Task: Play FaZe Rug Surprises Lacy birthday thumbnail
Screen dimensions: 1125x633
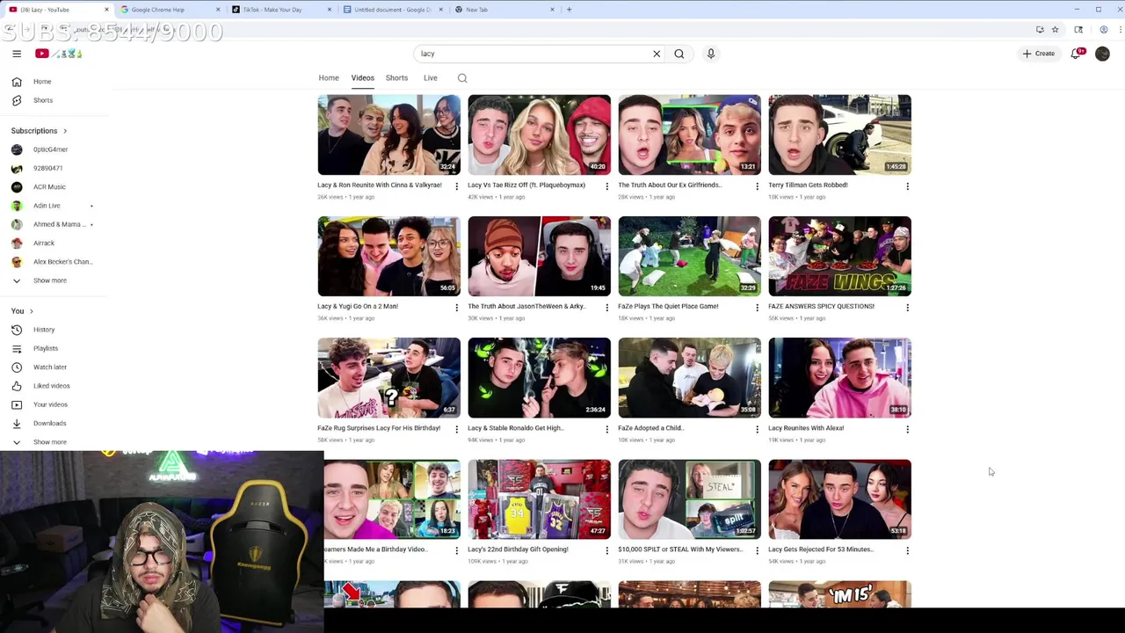Action: (x=388, y=377)
